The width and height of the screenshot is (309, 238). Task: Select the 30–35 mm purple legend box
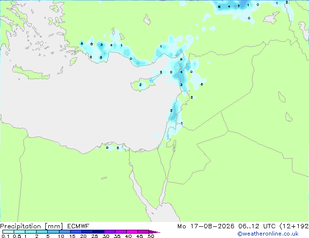click(109, 232)
